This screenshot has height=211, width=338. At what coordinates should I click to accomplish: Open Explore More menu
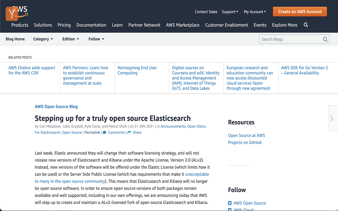285,25
